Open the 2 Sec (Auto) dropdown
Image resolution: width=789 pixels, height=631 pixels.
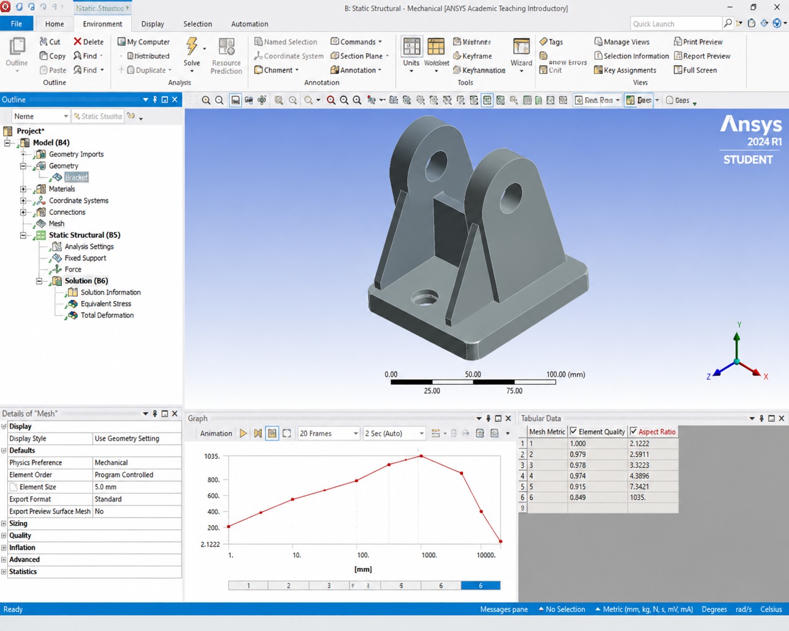pos(394,433)
